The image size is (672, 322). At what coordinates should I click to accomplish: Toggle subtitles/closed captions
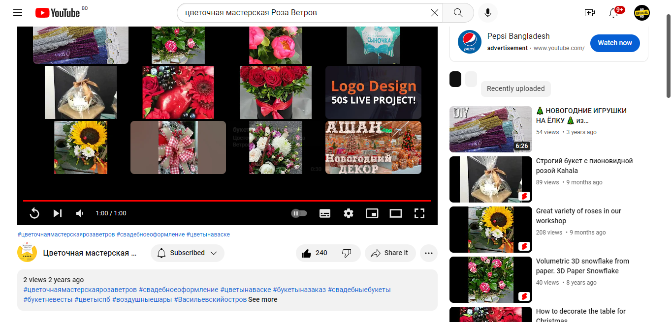click(325, 213)
